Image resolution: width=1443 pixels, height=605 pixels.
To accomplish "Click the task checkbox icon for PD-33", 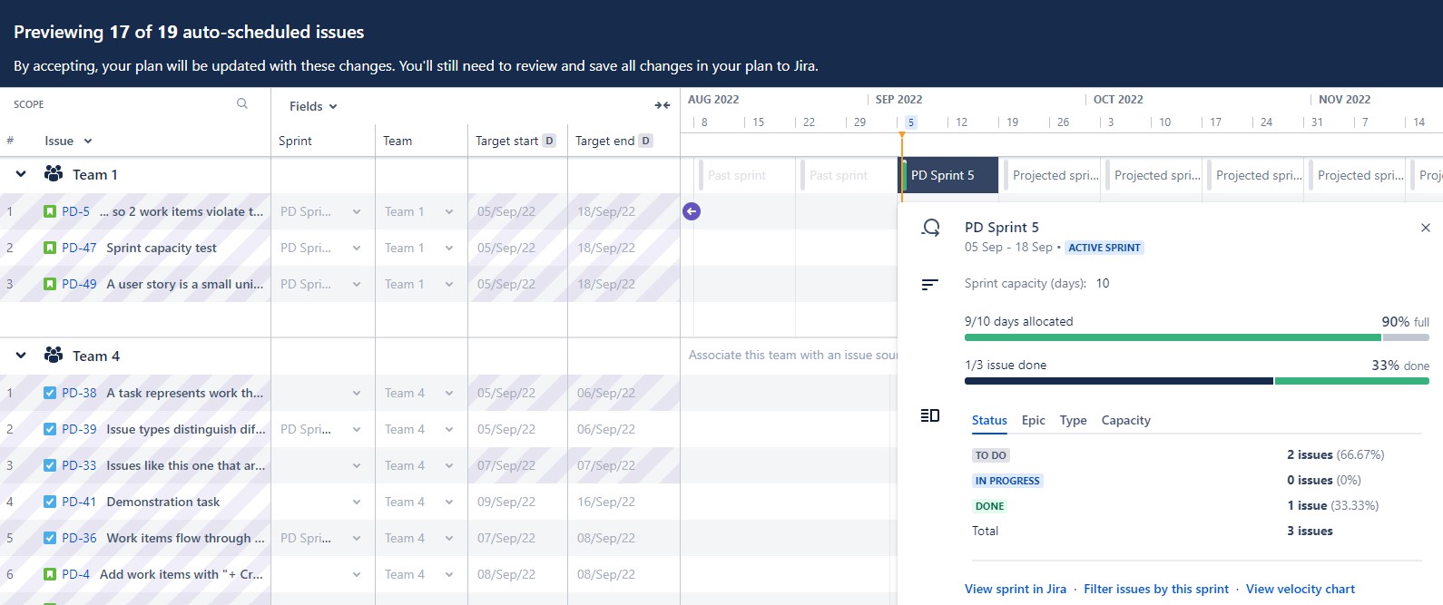I will [50, 465].
